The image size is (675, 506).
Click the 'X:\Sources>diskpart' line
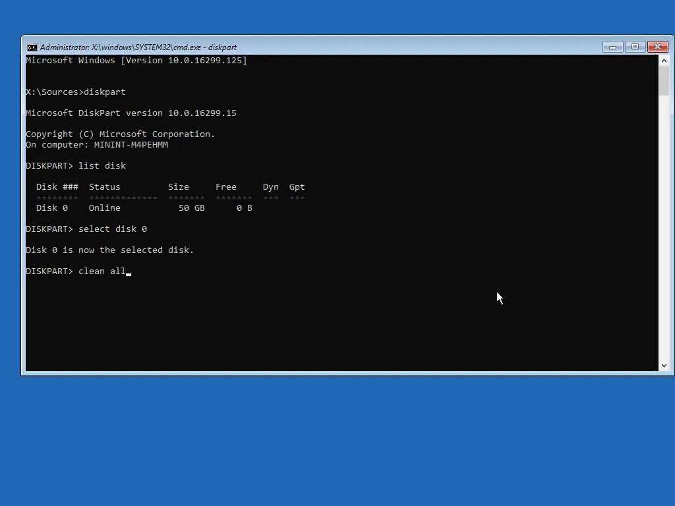coord(76,92)
